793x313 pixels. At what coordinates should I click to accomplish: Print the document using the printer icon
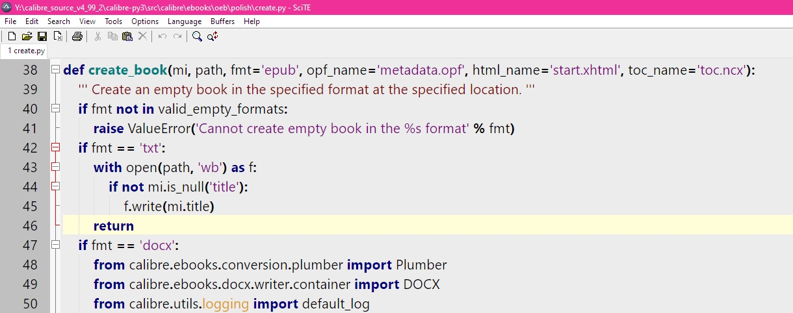click(x=77, y=36)
